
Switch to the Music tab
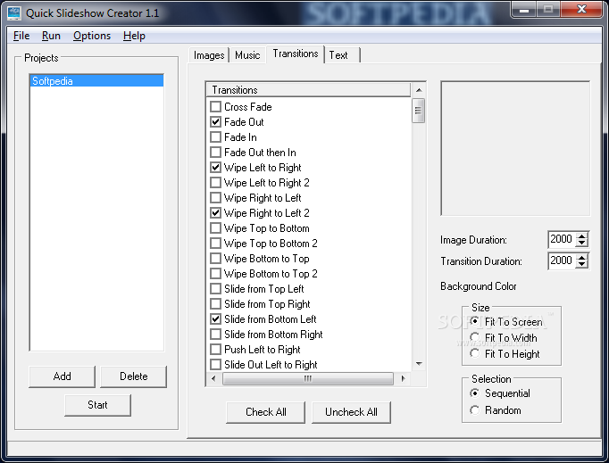click(x=247, y=55)
